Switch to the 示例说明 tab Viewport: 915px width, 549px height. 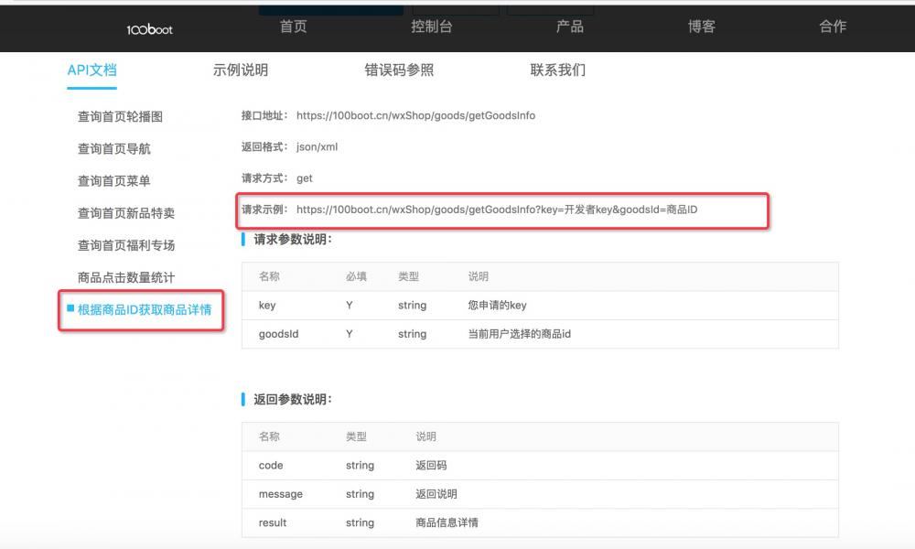[x=241, y=70]
